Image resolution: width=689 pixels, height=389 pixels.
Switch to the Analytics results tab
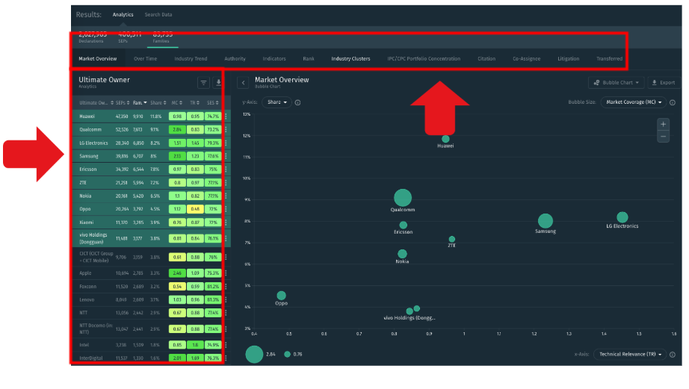click(123, 14)
